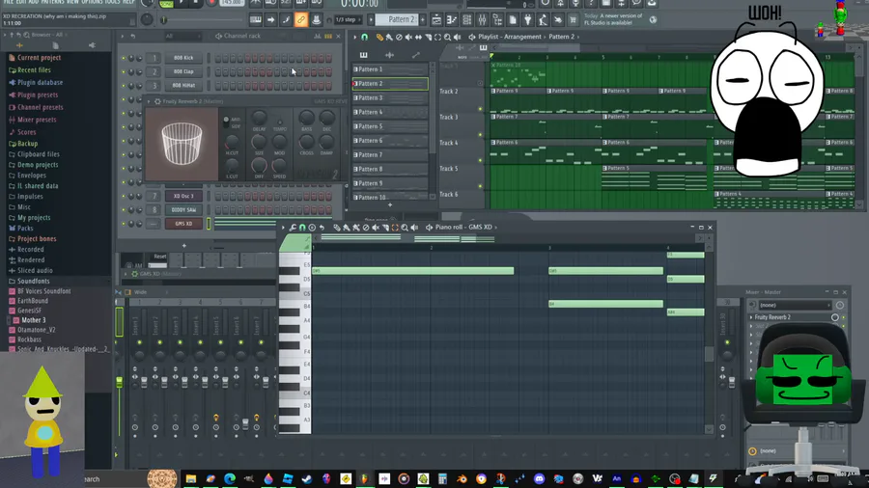The width and height of the screenshot is (869, 488).
Task: Expand the Soundfonts folder in Browser
Action: [33, 281]
